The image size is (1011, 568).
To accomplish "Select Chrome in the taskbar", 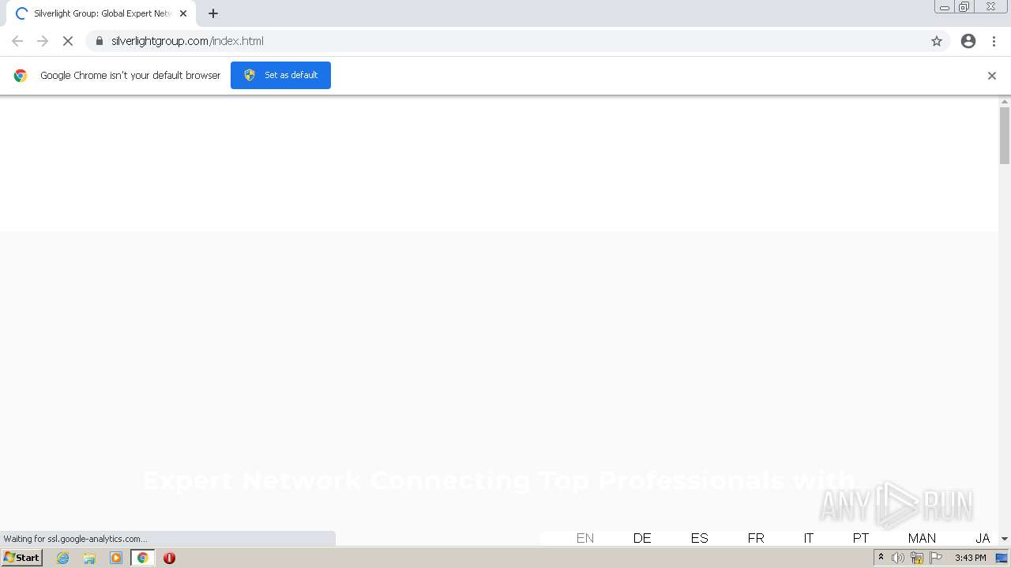I will click(143, 558).
